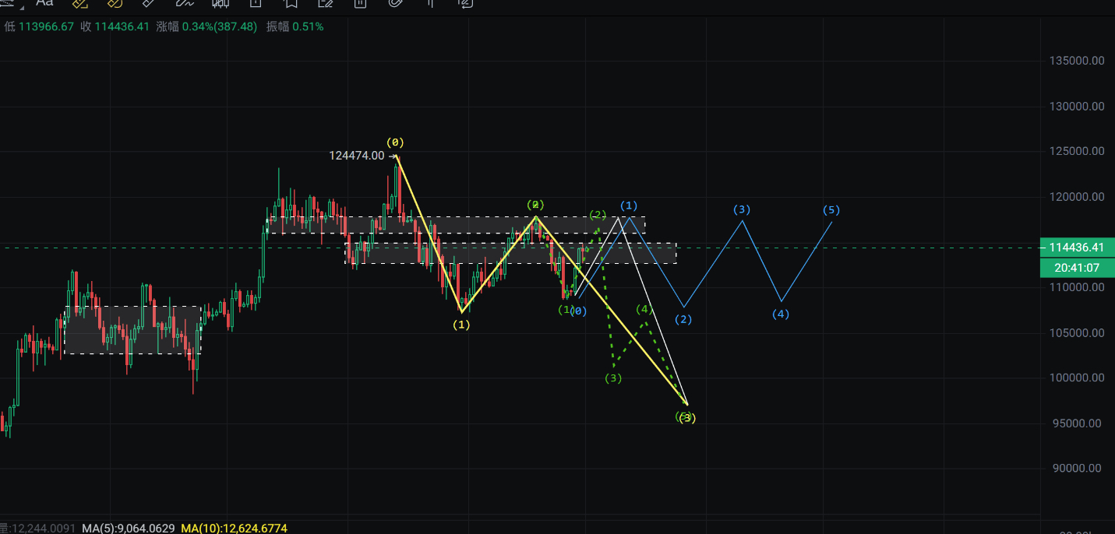Viewport: 1115px width, 534px height.
Task: Click the paperclip icon in the toolbar
Action: [395, 2]
